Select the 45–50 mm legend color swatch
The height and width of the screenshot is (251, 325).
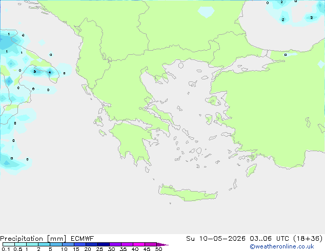151,244
